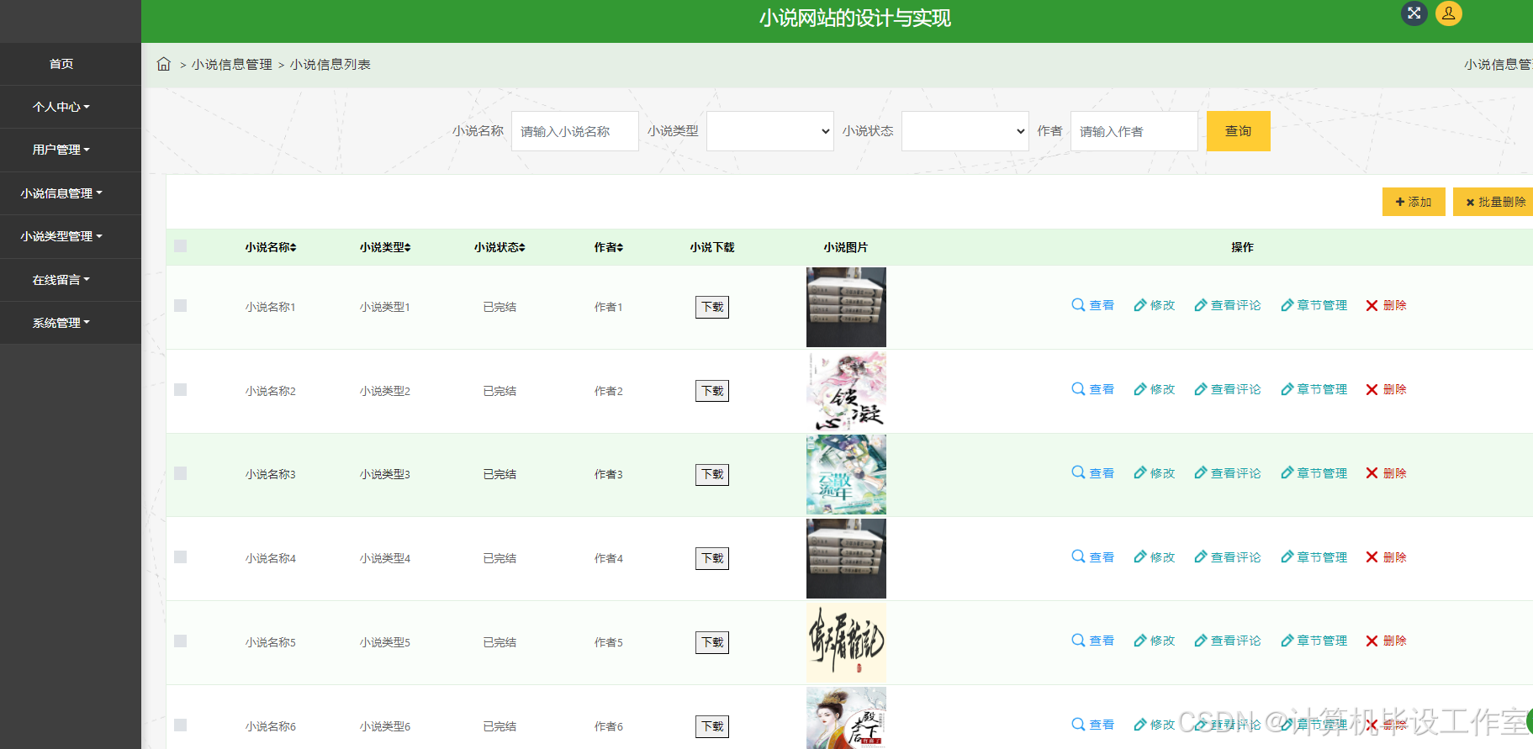Click 小说信息管理 breadcrumb link
This screenshot has height=749, width=1533.
click(231, 65)
